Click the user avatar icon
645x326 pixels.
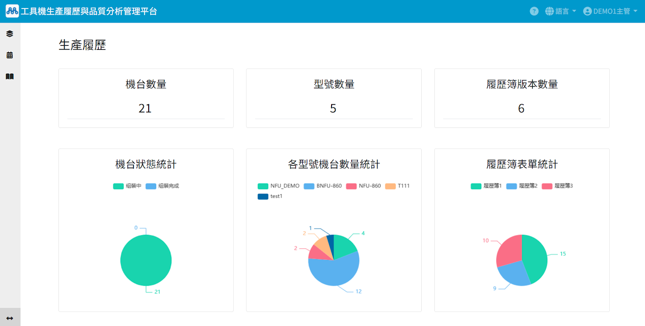587,11
